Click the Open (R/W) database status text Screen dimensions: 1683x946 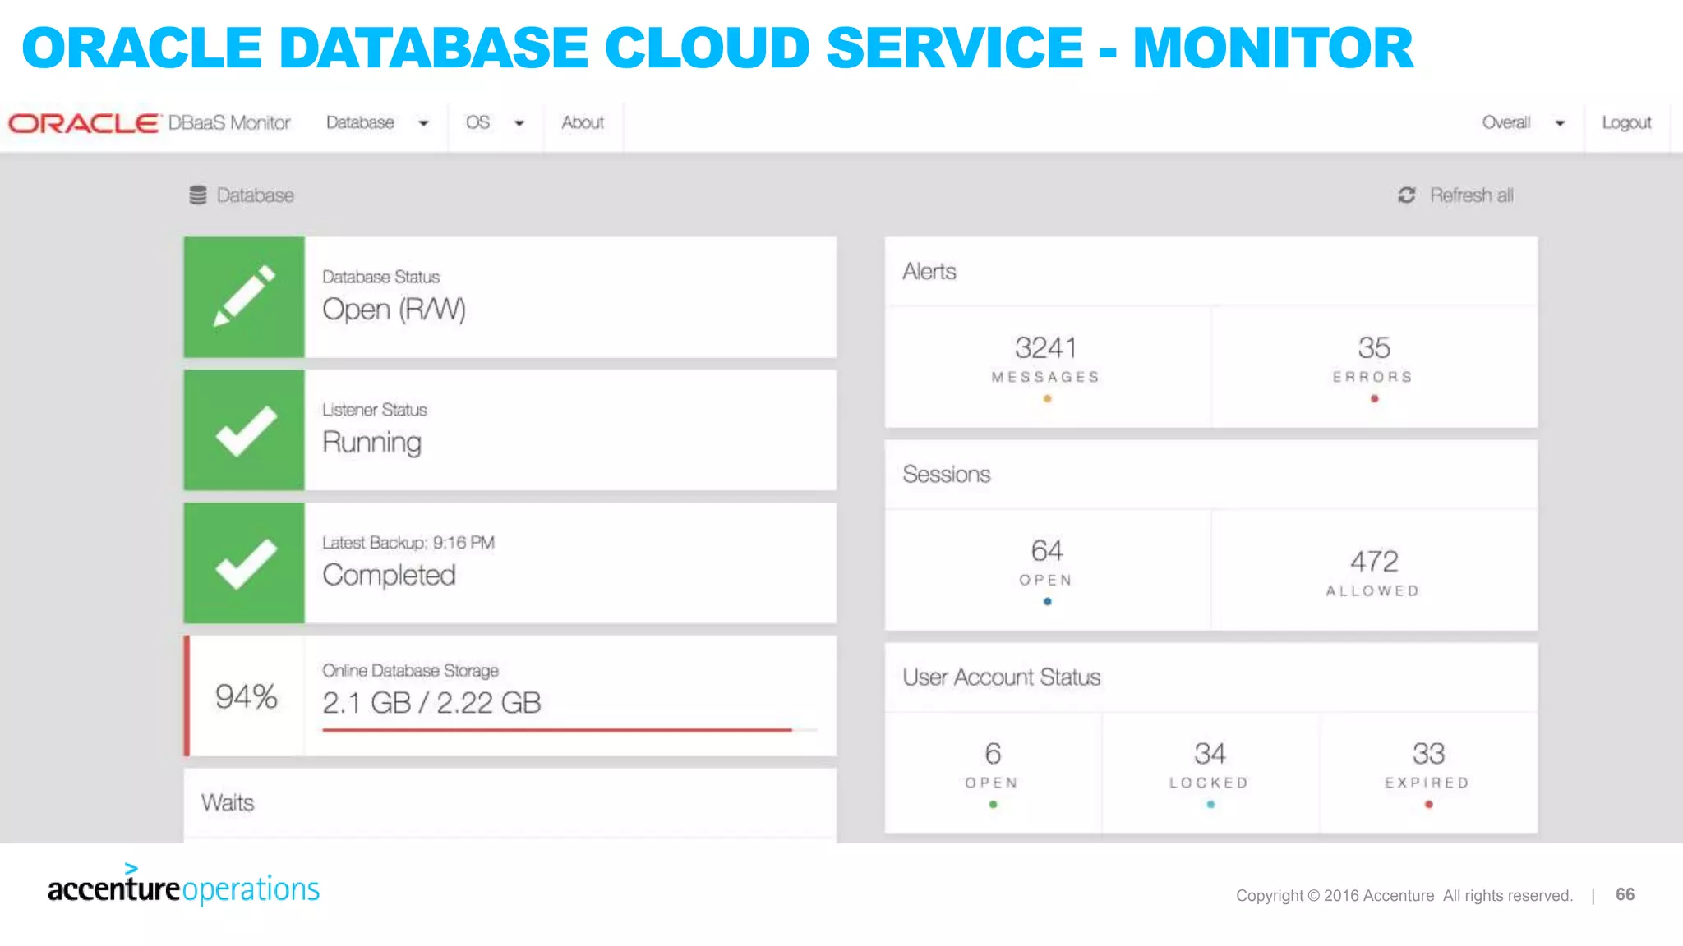pyautogui.click(x=394, y=310)
